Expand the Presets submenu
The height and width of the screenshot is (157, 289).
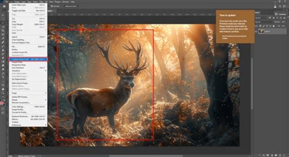[28, 100]
